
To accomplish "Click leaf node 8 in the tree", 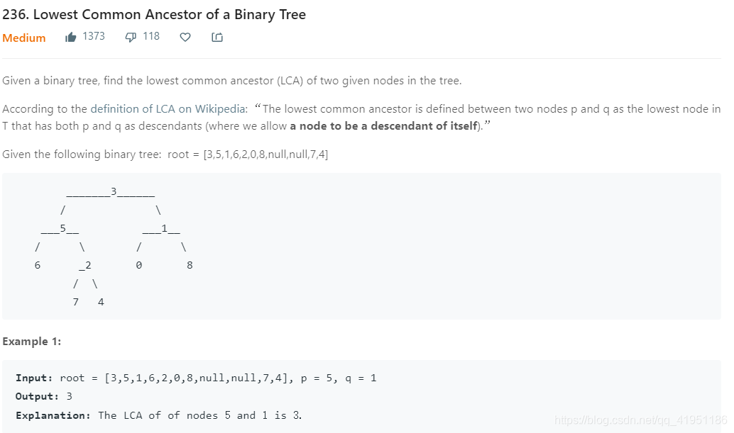I will (x=190, y=265).
